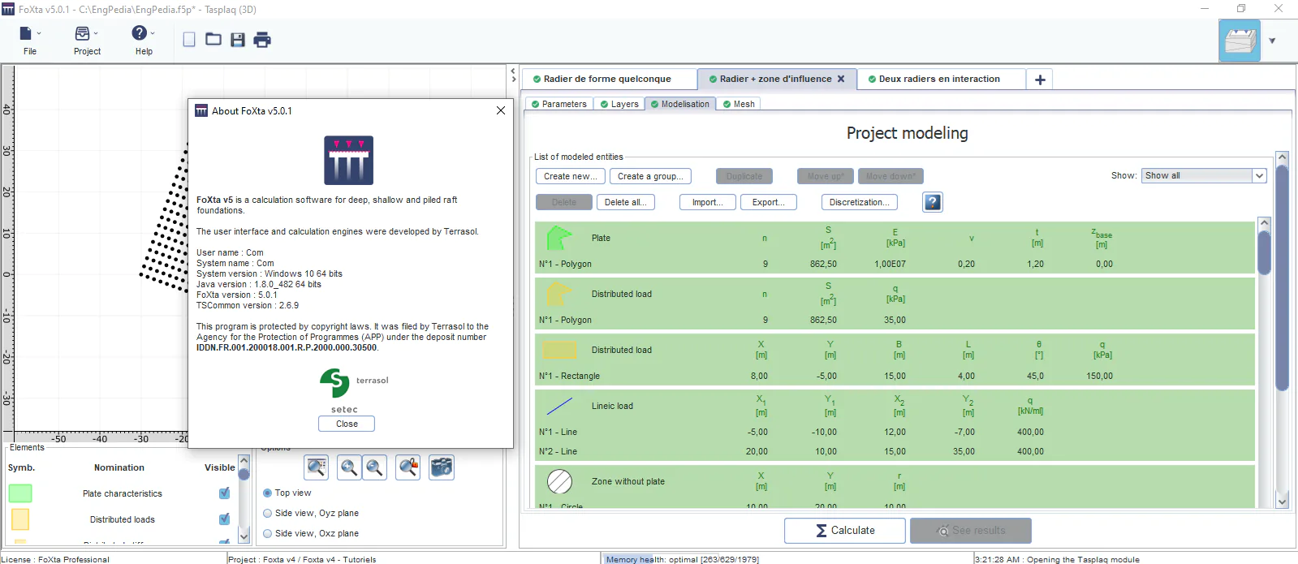Click the Zoom out magnifier icon
Viewport: 1298px width, 564px height.
374,467
